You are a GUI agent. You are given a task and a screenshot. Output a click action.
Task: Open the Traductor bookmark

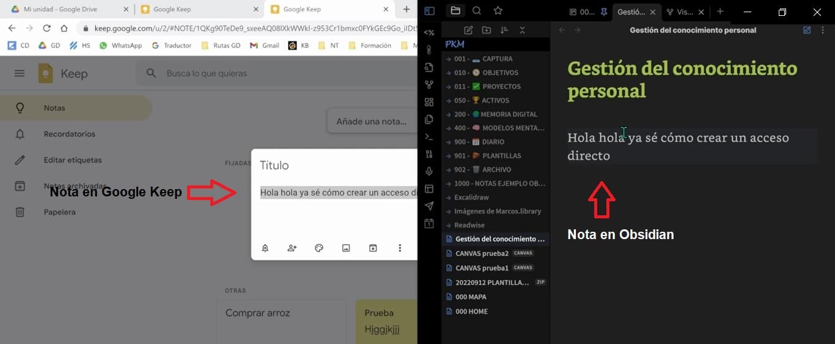(171, 45)
